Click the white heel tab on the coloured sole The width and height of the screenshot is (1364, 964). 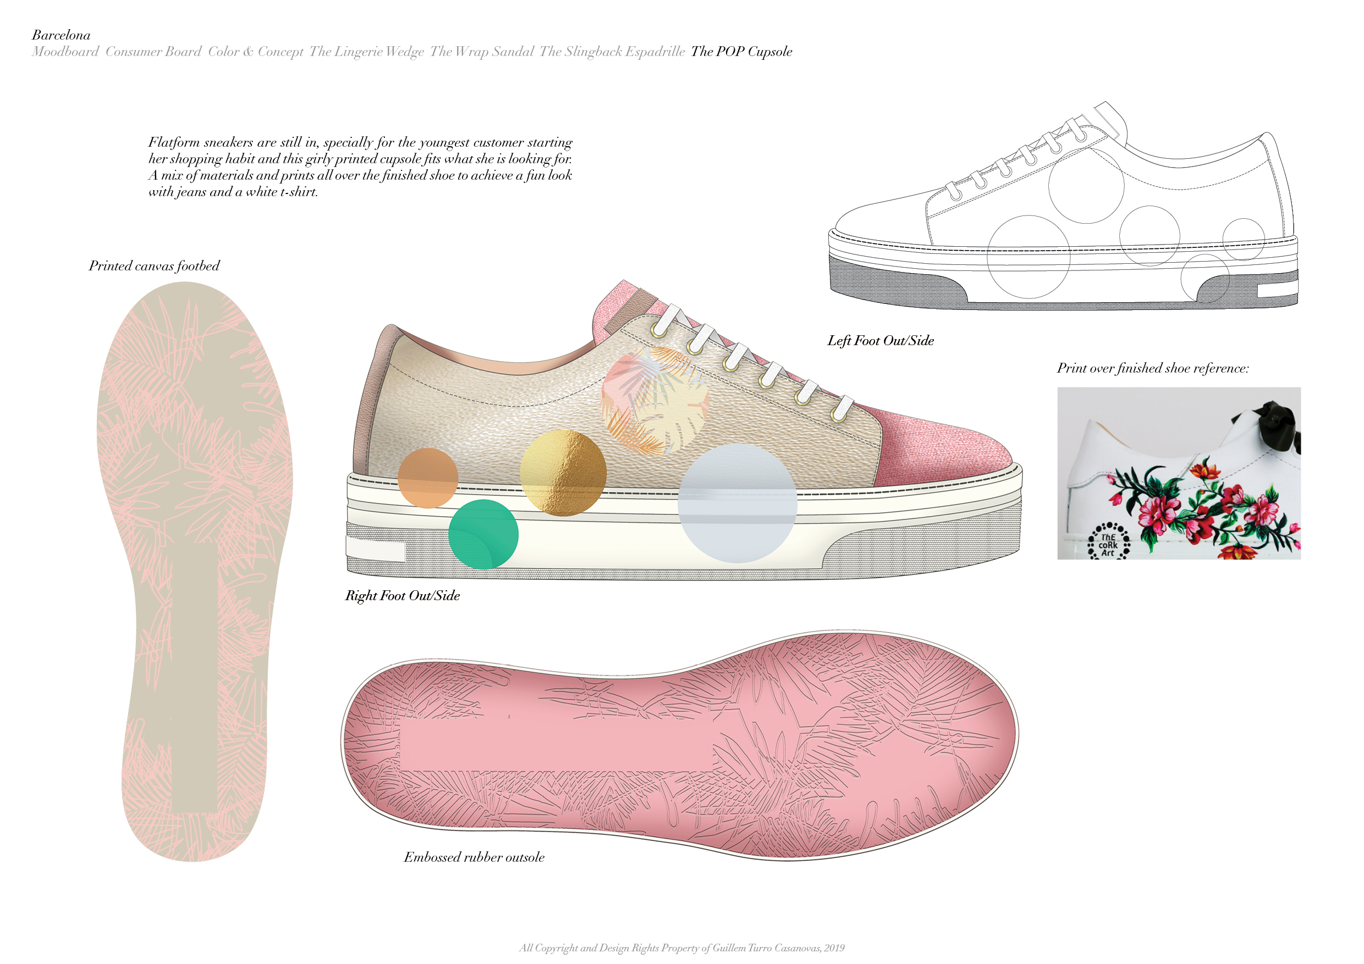pos(376,549)
